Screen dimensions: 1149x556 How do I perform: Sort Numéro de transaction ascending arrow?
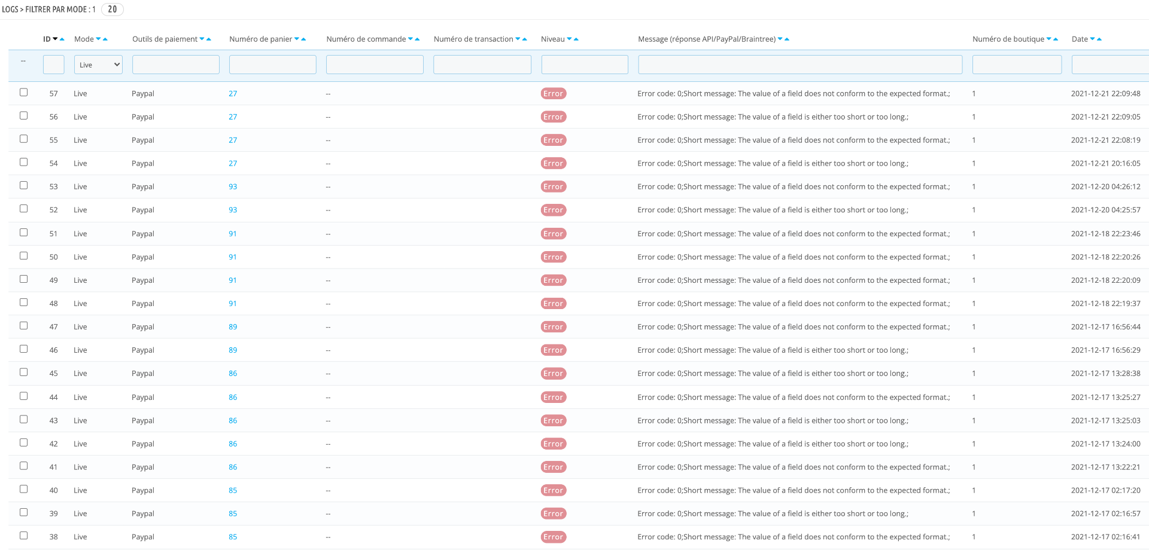pos(525,39)
